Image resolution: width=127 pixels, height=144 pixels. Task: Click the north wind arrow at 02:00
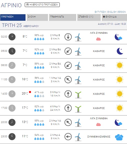click(68, 37)
